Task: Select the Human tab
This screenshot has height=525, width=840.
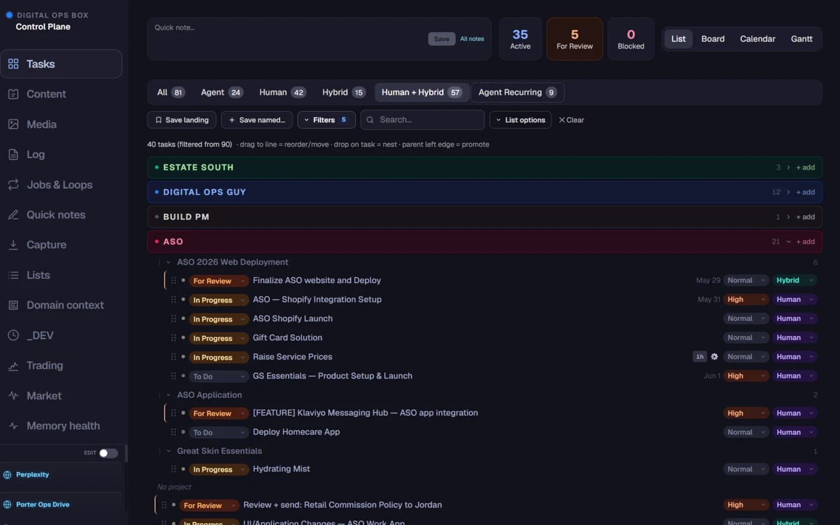Action: (282, 92)
